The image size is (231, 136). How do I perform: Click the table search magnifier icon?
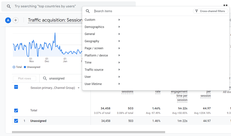[45, 78]
